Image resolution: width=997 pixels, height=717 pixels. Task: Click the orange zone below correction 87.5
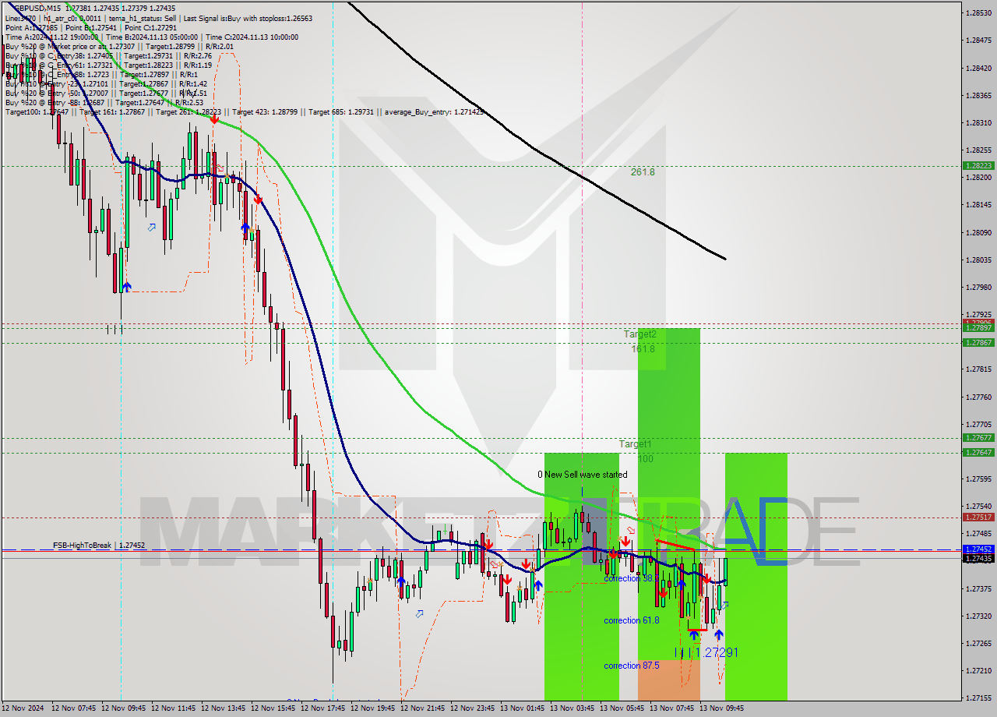[668, 680]
